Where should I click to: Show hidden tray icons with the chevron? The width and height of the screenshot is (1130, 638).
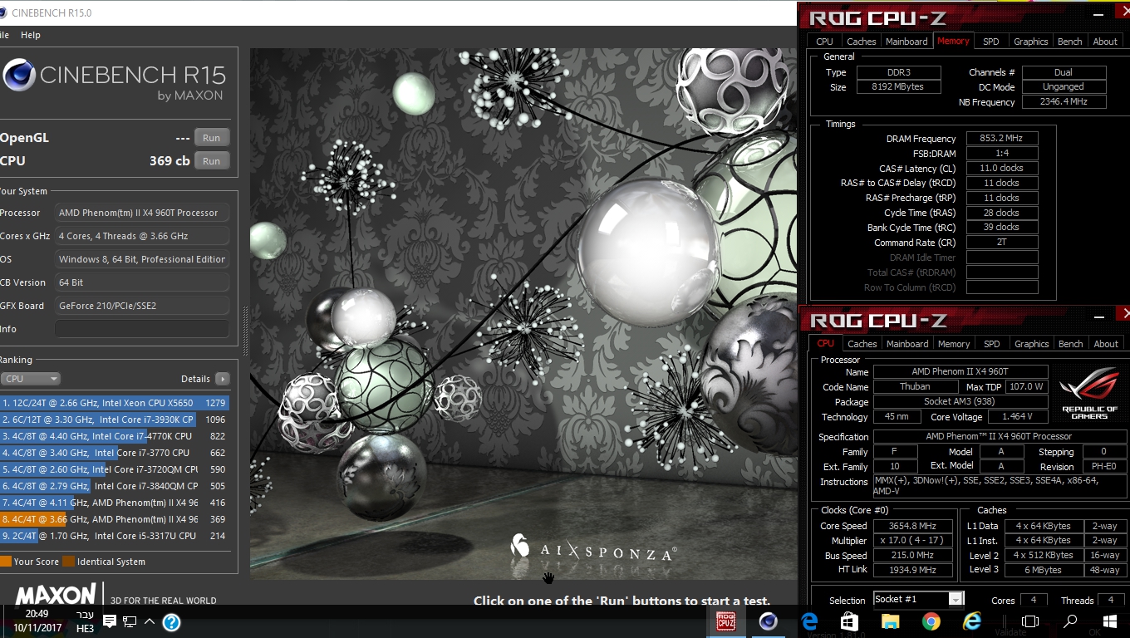point(150,621)
